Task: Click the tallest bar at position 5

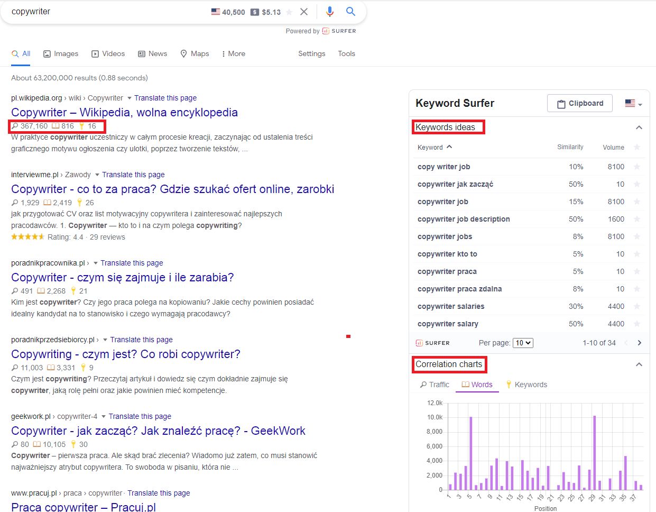Action: pyautogui.click(x=470, y=453)
